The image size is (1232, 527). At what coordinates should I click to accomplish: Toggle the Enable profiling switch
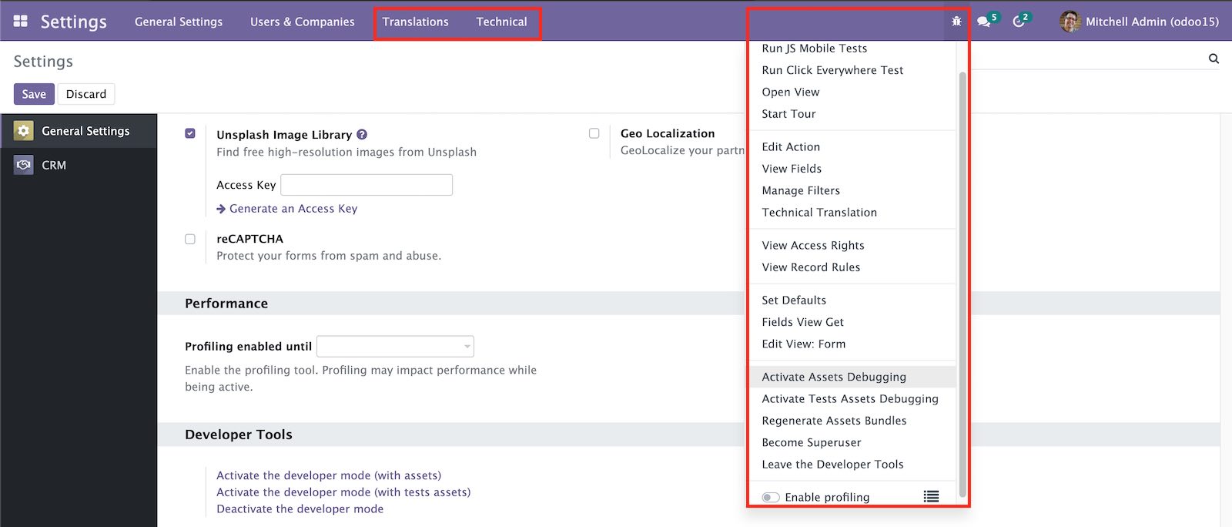(x=771, y=497)
